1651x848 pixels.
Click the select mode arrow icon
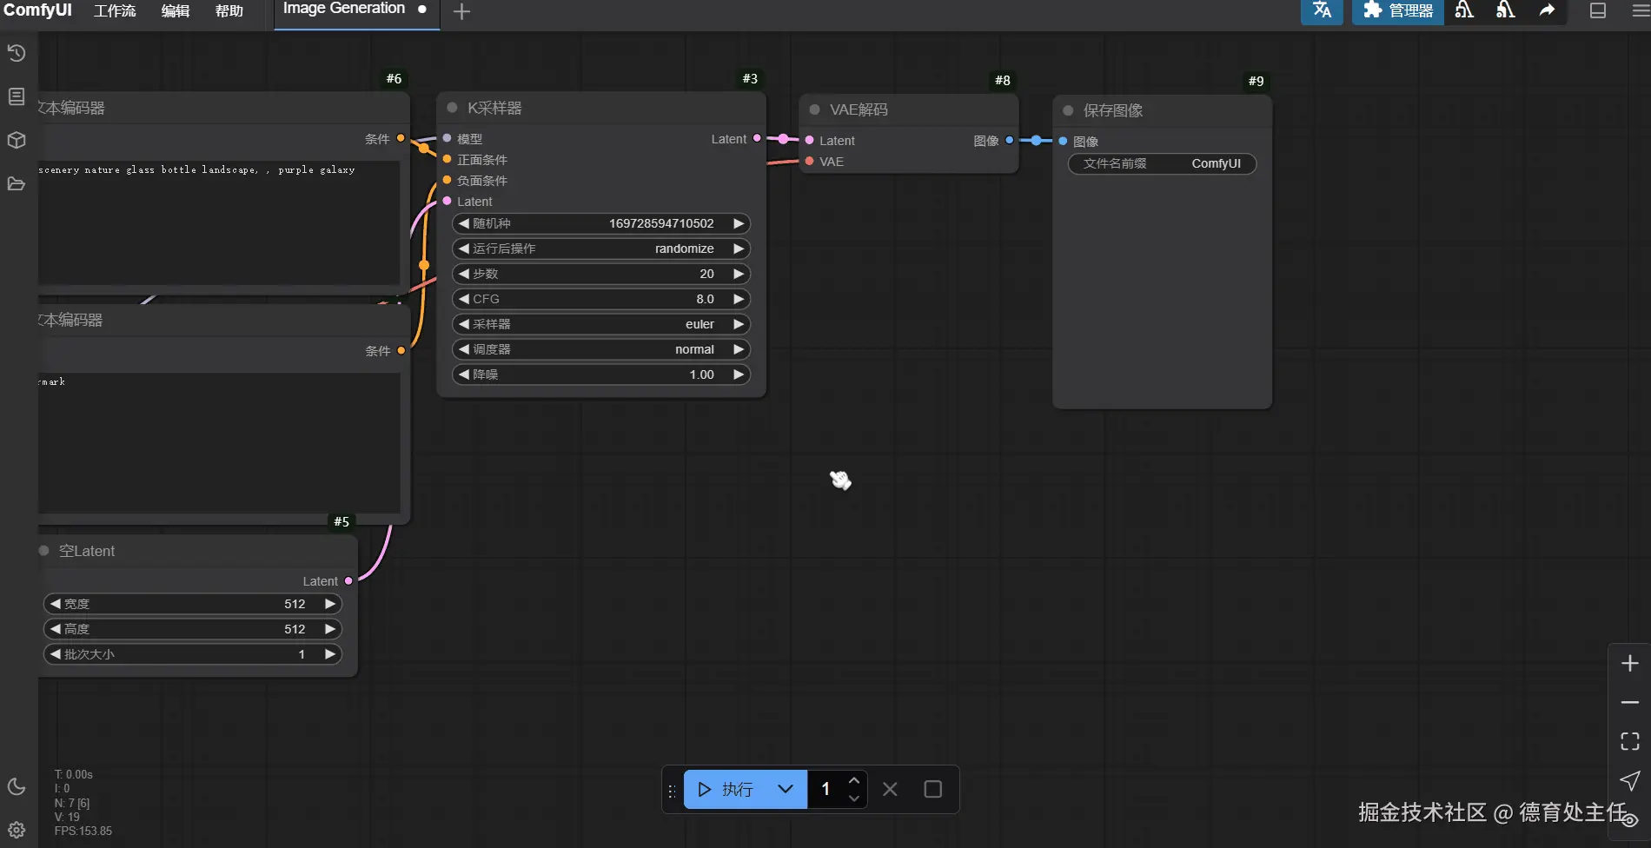pyautogui.click(x=1630, y=780)
